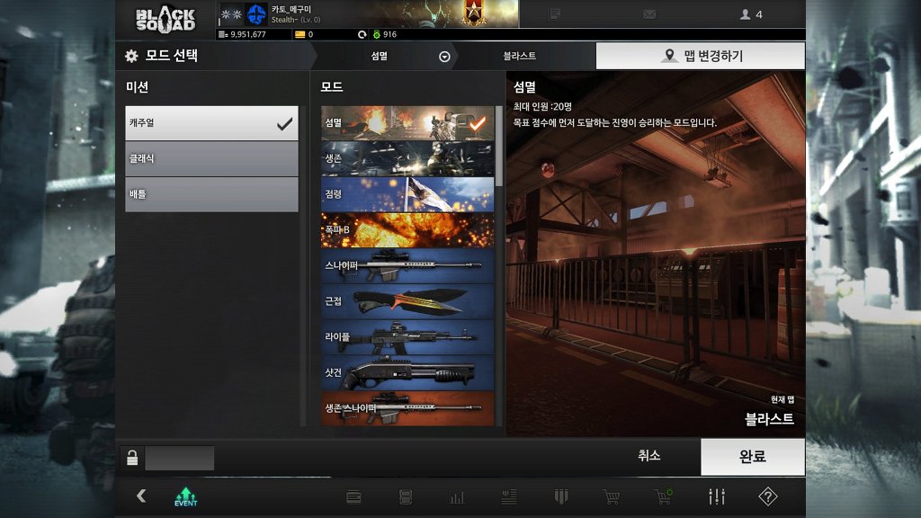Select the 섬멸 mode
The image size is (921, 518).
tap(407, 122)
